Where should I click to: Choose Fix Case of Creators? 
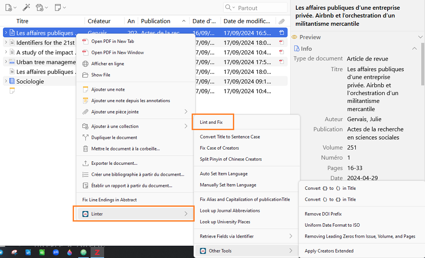(x=219, y=148)
